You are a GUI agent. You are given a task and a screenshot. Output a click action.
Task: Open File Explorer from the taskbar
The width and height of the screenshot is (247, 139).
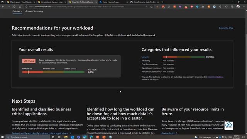point(66,137)
